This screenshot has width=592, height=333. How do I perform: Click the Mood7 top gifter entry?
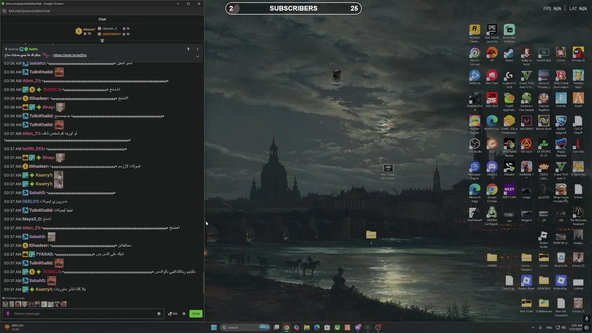(86, 31)
